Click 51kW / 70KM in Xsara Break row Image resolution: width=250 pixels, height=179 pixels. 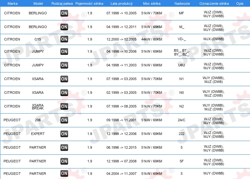152,106
